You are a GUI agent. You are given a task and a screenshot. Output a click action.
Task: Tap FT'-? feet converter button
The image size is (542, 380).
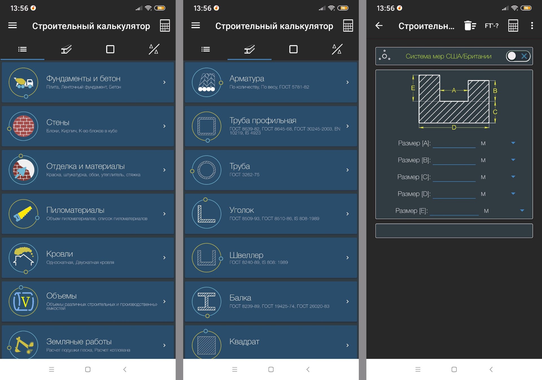(492, 26)
